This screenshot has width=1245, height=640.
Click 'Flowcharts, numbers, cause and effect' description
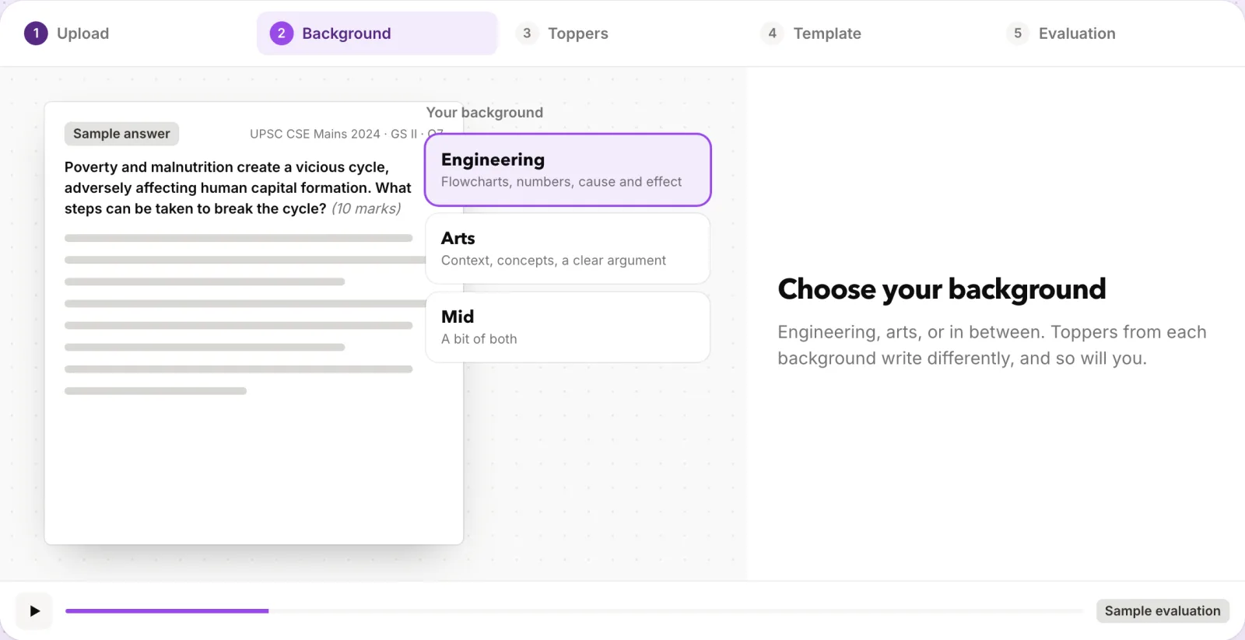tap(561, 182)
